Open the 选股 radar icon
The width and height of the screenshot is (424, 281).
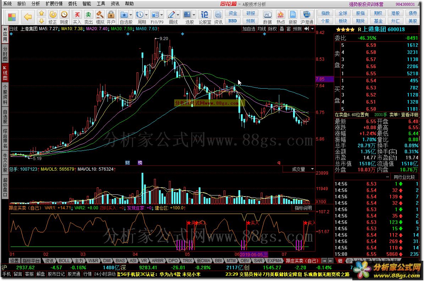(187, 15)
